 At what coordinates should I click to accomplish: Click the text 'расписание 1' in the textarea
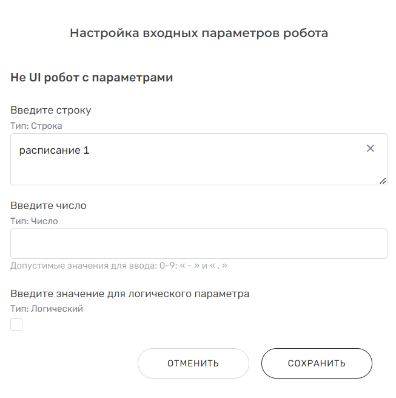click(x=55, y=150)
